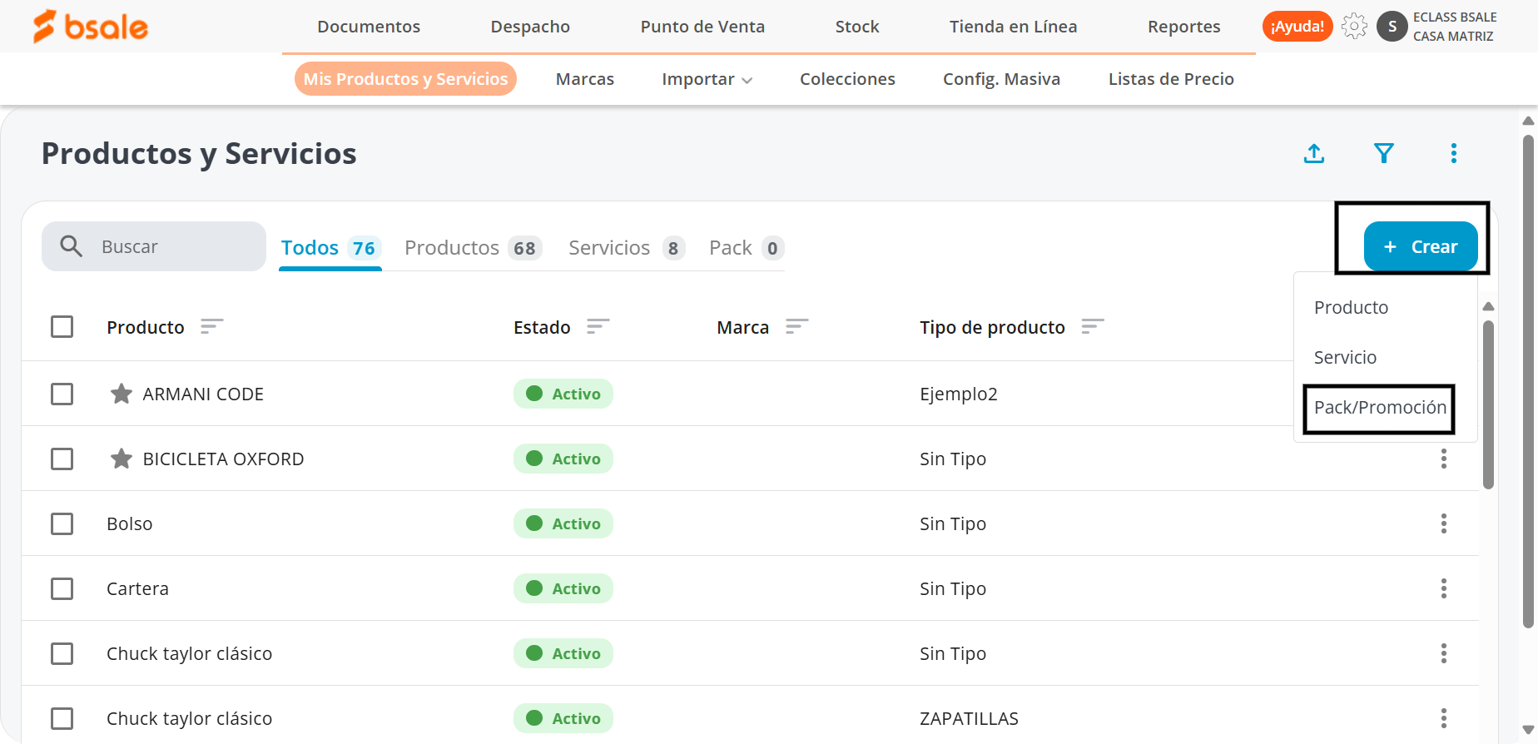Sort by Marca column icon
The image size is (1538, 744).
(x=797, y=326)
